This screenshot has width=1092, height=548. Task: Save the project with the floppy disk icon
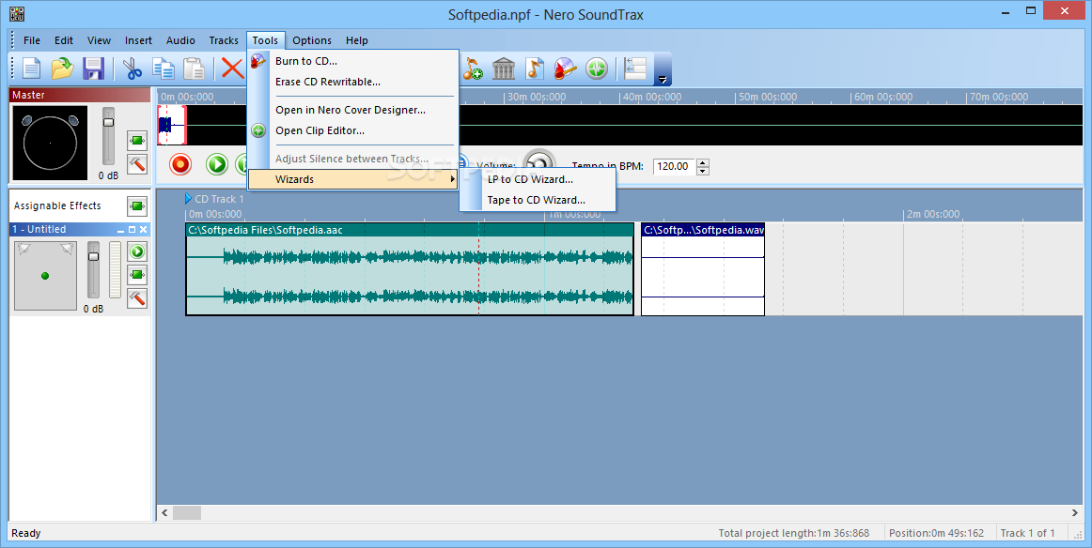point(93,68)
